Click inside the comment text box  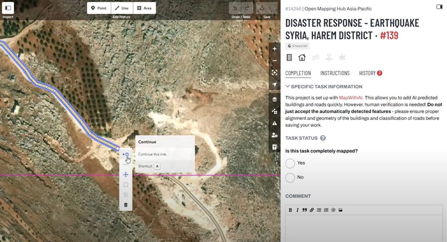pos(364,228)
